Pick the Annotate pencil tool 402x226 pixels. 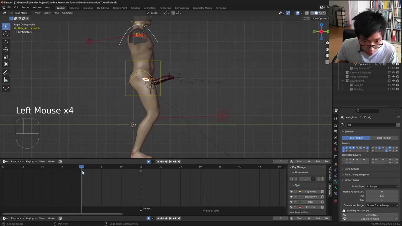(x=6, y=73)
